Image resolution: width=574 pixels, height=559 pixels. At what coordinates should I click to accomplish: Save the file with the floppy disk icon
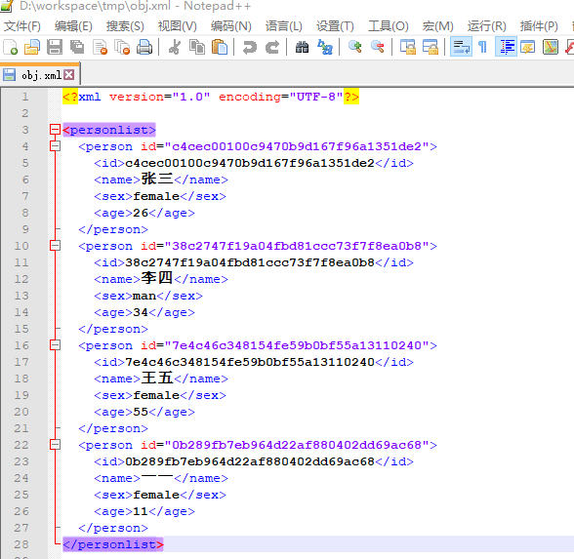pyautogui.click(x=55, y=47)
